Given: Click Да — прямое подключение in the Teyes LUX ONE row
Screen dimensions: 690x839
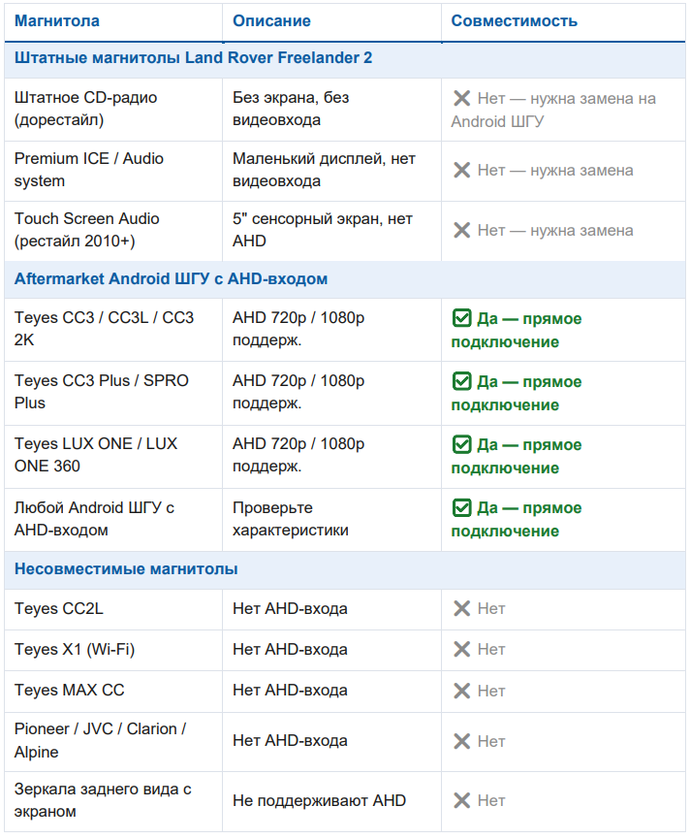Looking at the screenshot, I should pos(517,457).
